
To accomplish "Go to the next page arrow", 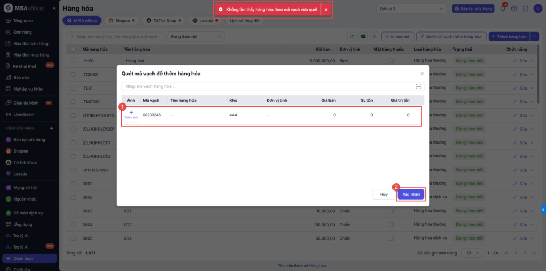I will point(526,252).
